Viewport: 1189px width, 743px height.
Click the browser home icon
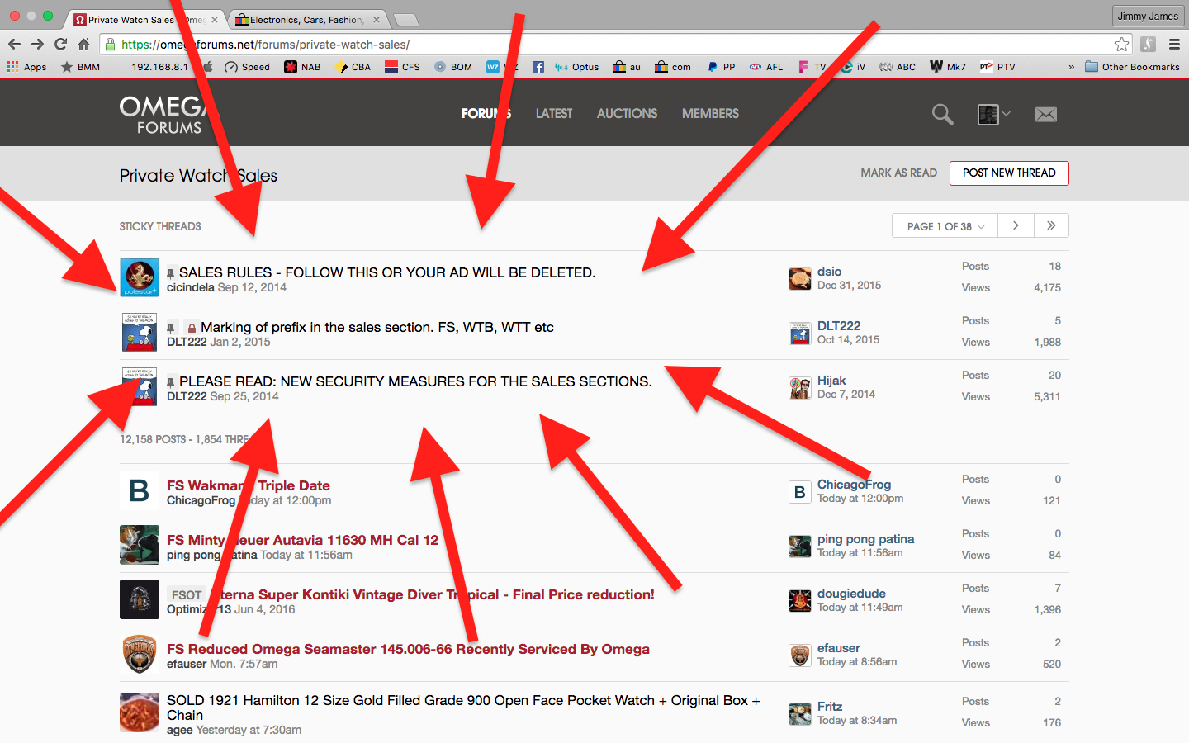(83, 45)
